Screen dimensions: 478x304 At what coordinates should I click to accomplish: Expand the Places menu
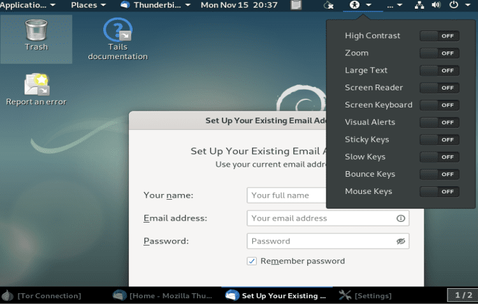click(x=88, y=5)
